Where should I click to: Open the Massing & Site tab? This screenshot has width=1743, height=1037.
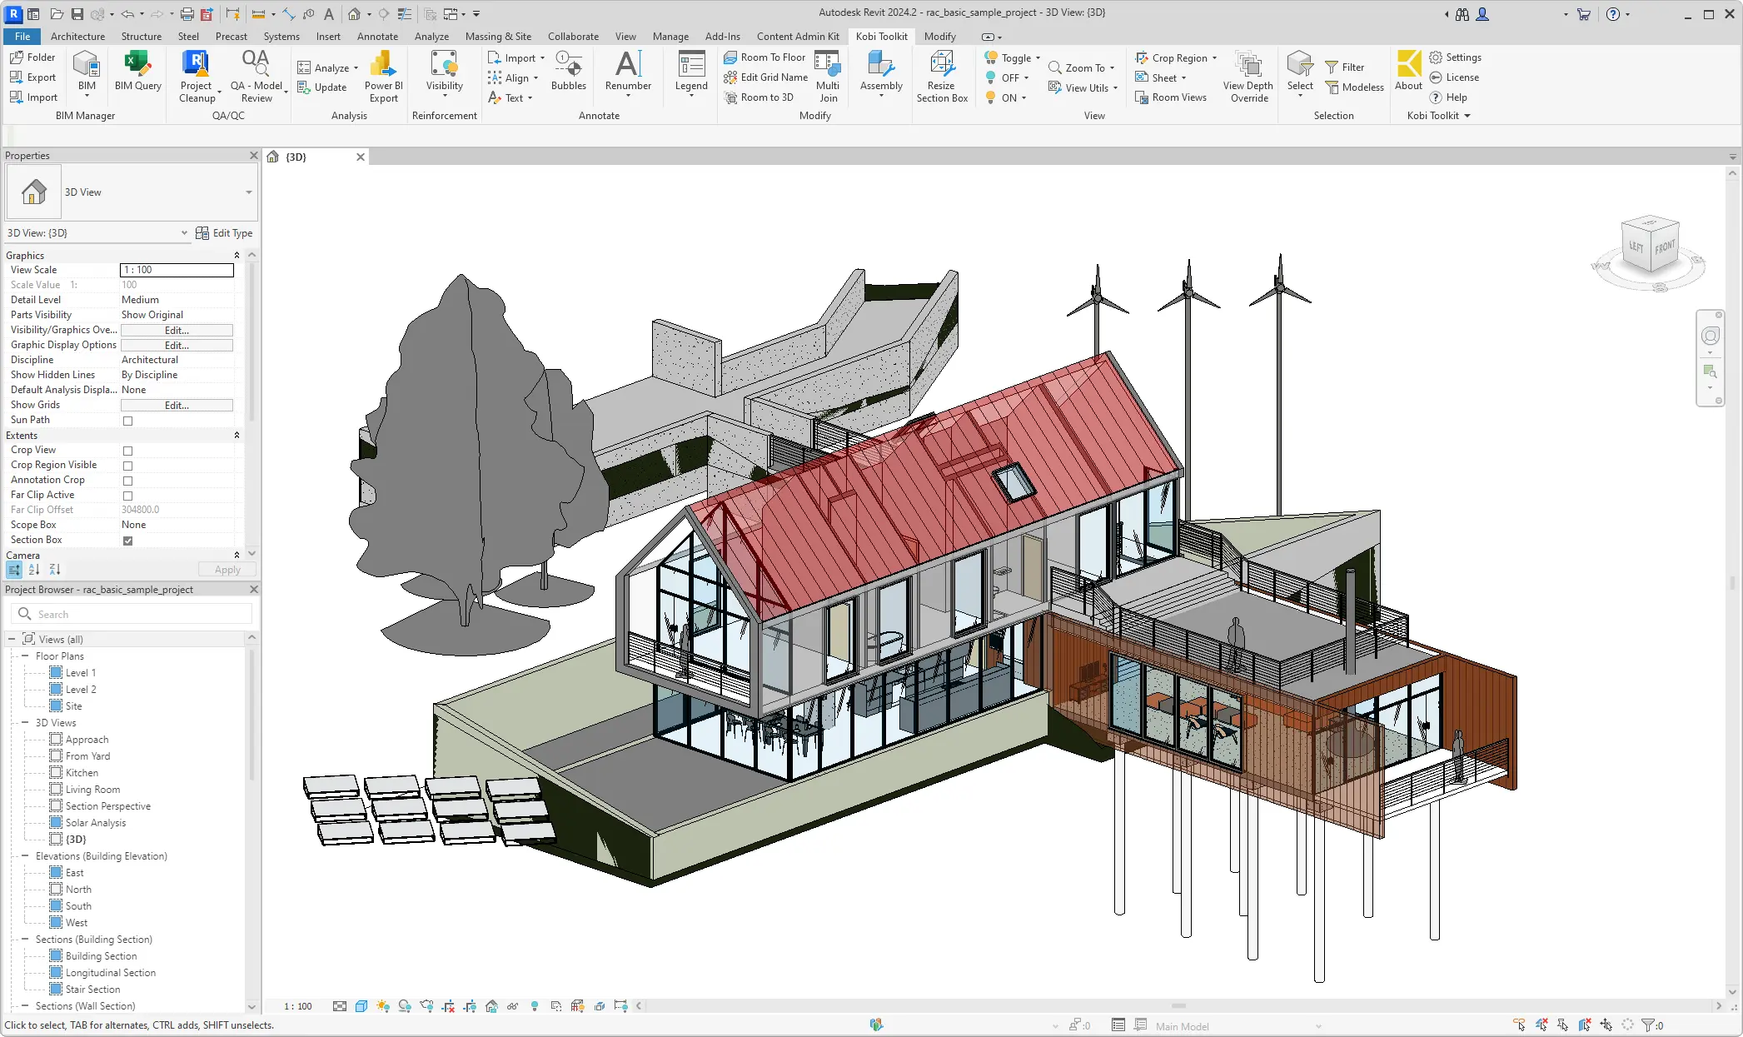pyautogui.click(x=498, y=36)
